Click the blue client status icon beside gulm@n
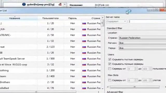166x93 pixels. tap(24, 4)
